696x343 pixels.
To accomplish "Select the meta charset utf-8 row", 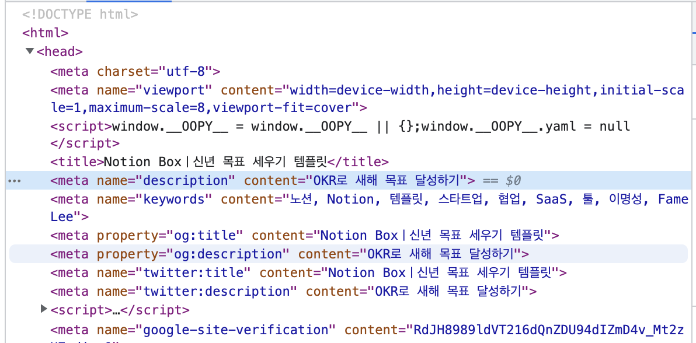I will click(135, 71).
